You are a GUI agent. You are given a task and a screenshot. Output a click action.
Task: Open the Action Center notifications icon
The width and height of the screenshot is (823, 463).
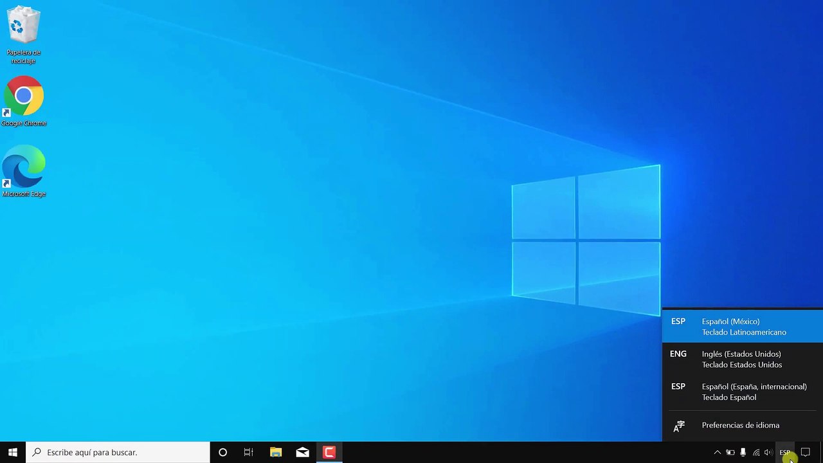point(805,453)
